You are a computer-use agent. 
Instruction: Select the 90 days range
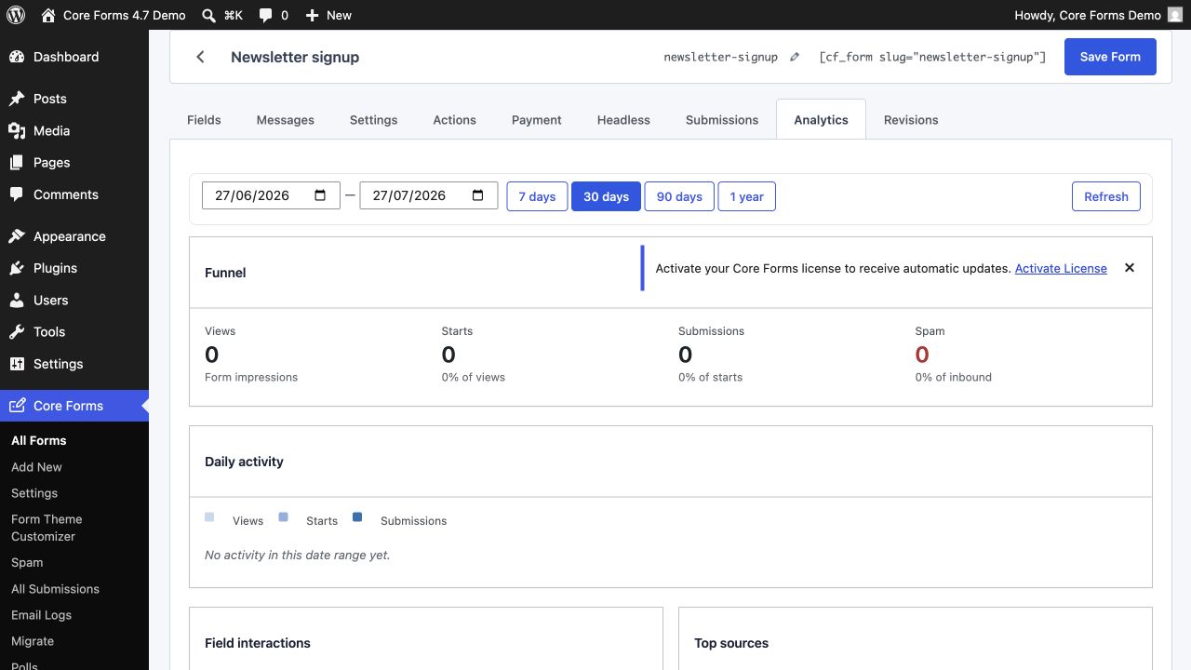tap(679, 196)
